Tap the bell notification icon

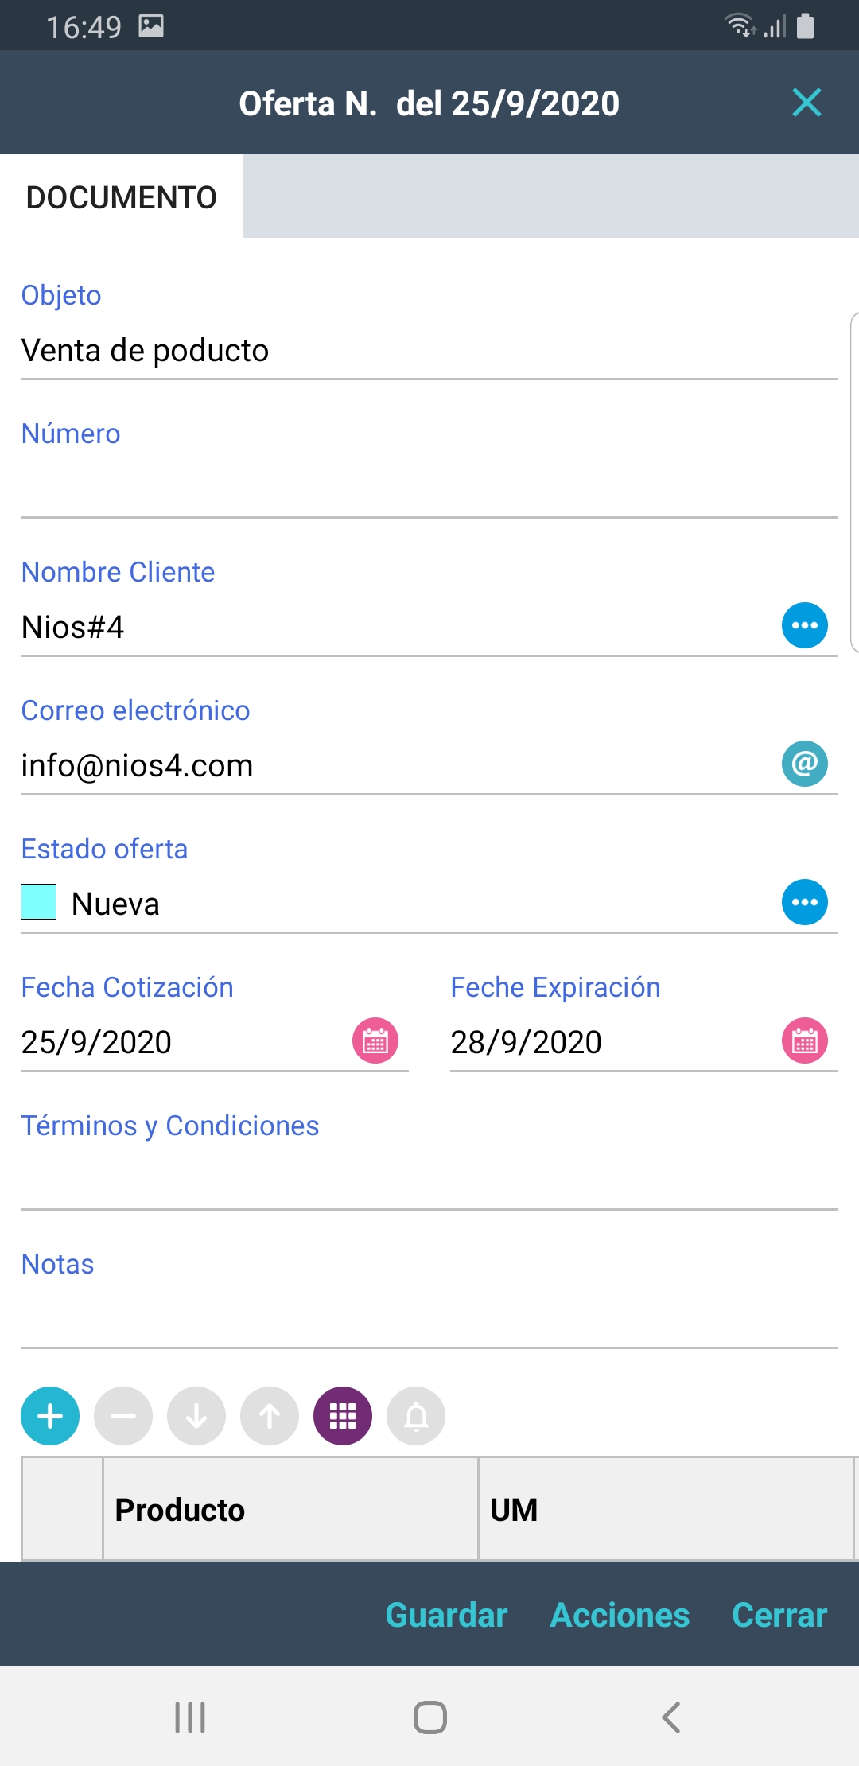416,1416
